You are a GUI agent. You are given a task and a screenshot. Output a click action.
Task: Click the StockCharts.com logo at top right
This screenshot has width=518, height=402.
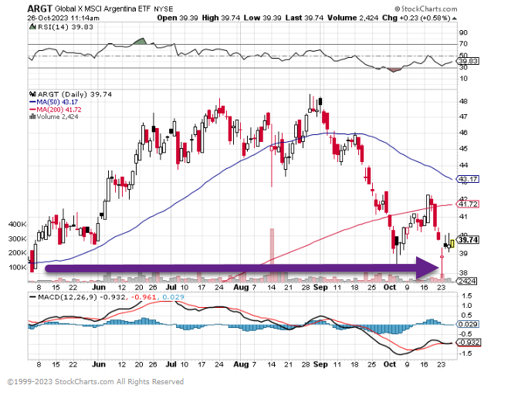pyautogui.click(x=426, y=9)
